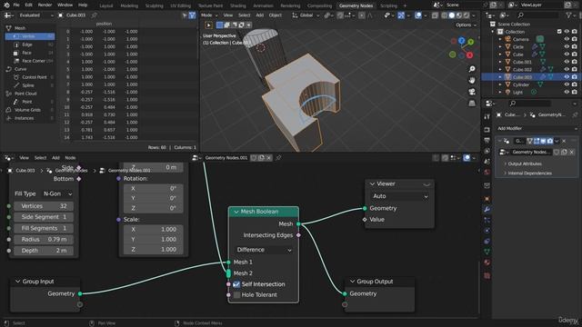
Task: Click the pan hand viewport icon
Action: [x=472, y=80]
